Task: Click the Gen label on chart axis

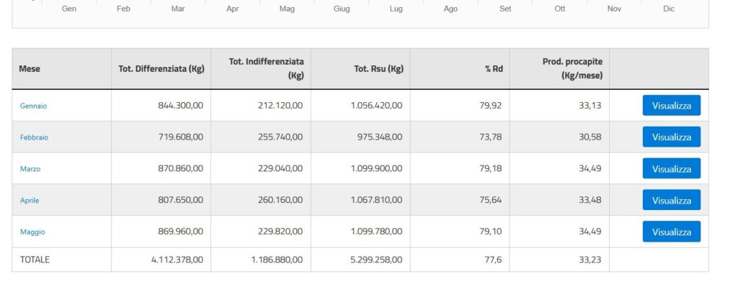Action: click(68, 9)
